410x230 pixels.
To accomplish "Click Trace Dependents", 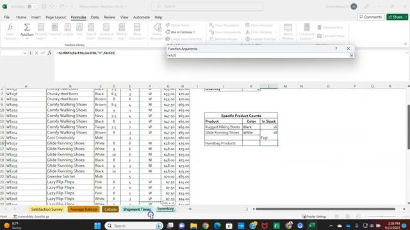I will pos(225,32).
